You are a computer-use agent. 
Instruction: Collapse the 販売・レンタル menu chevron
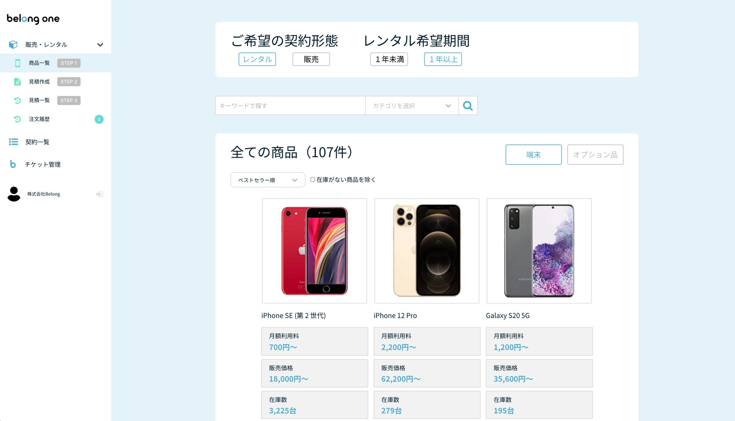point(100,45)
